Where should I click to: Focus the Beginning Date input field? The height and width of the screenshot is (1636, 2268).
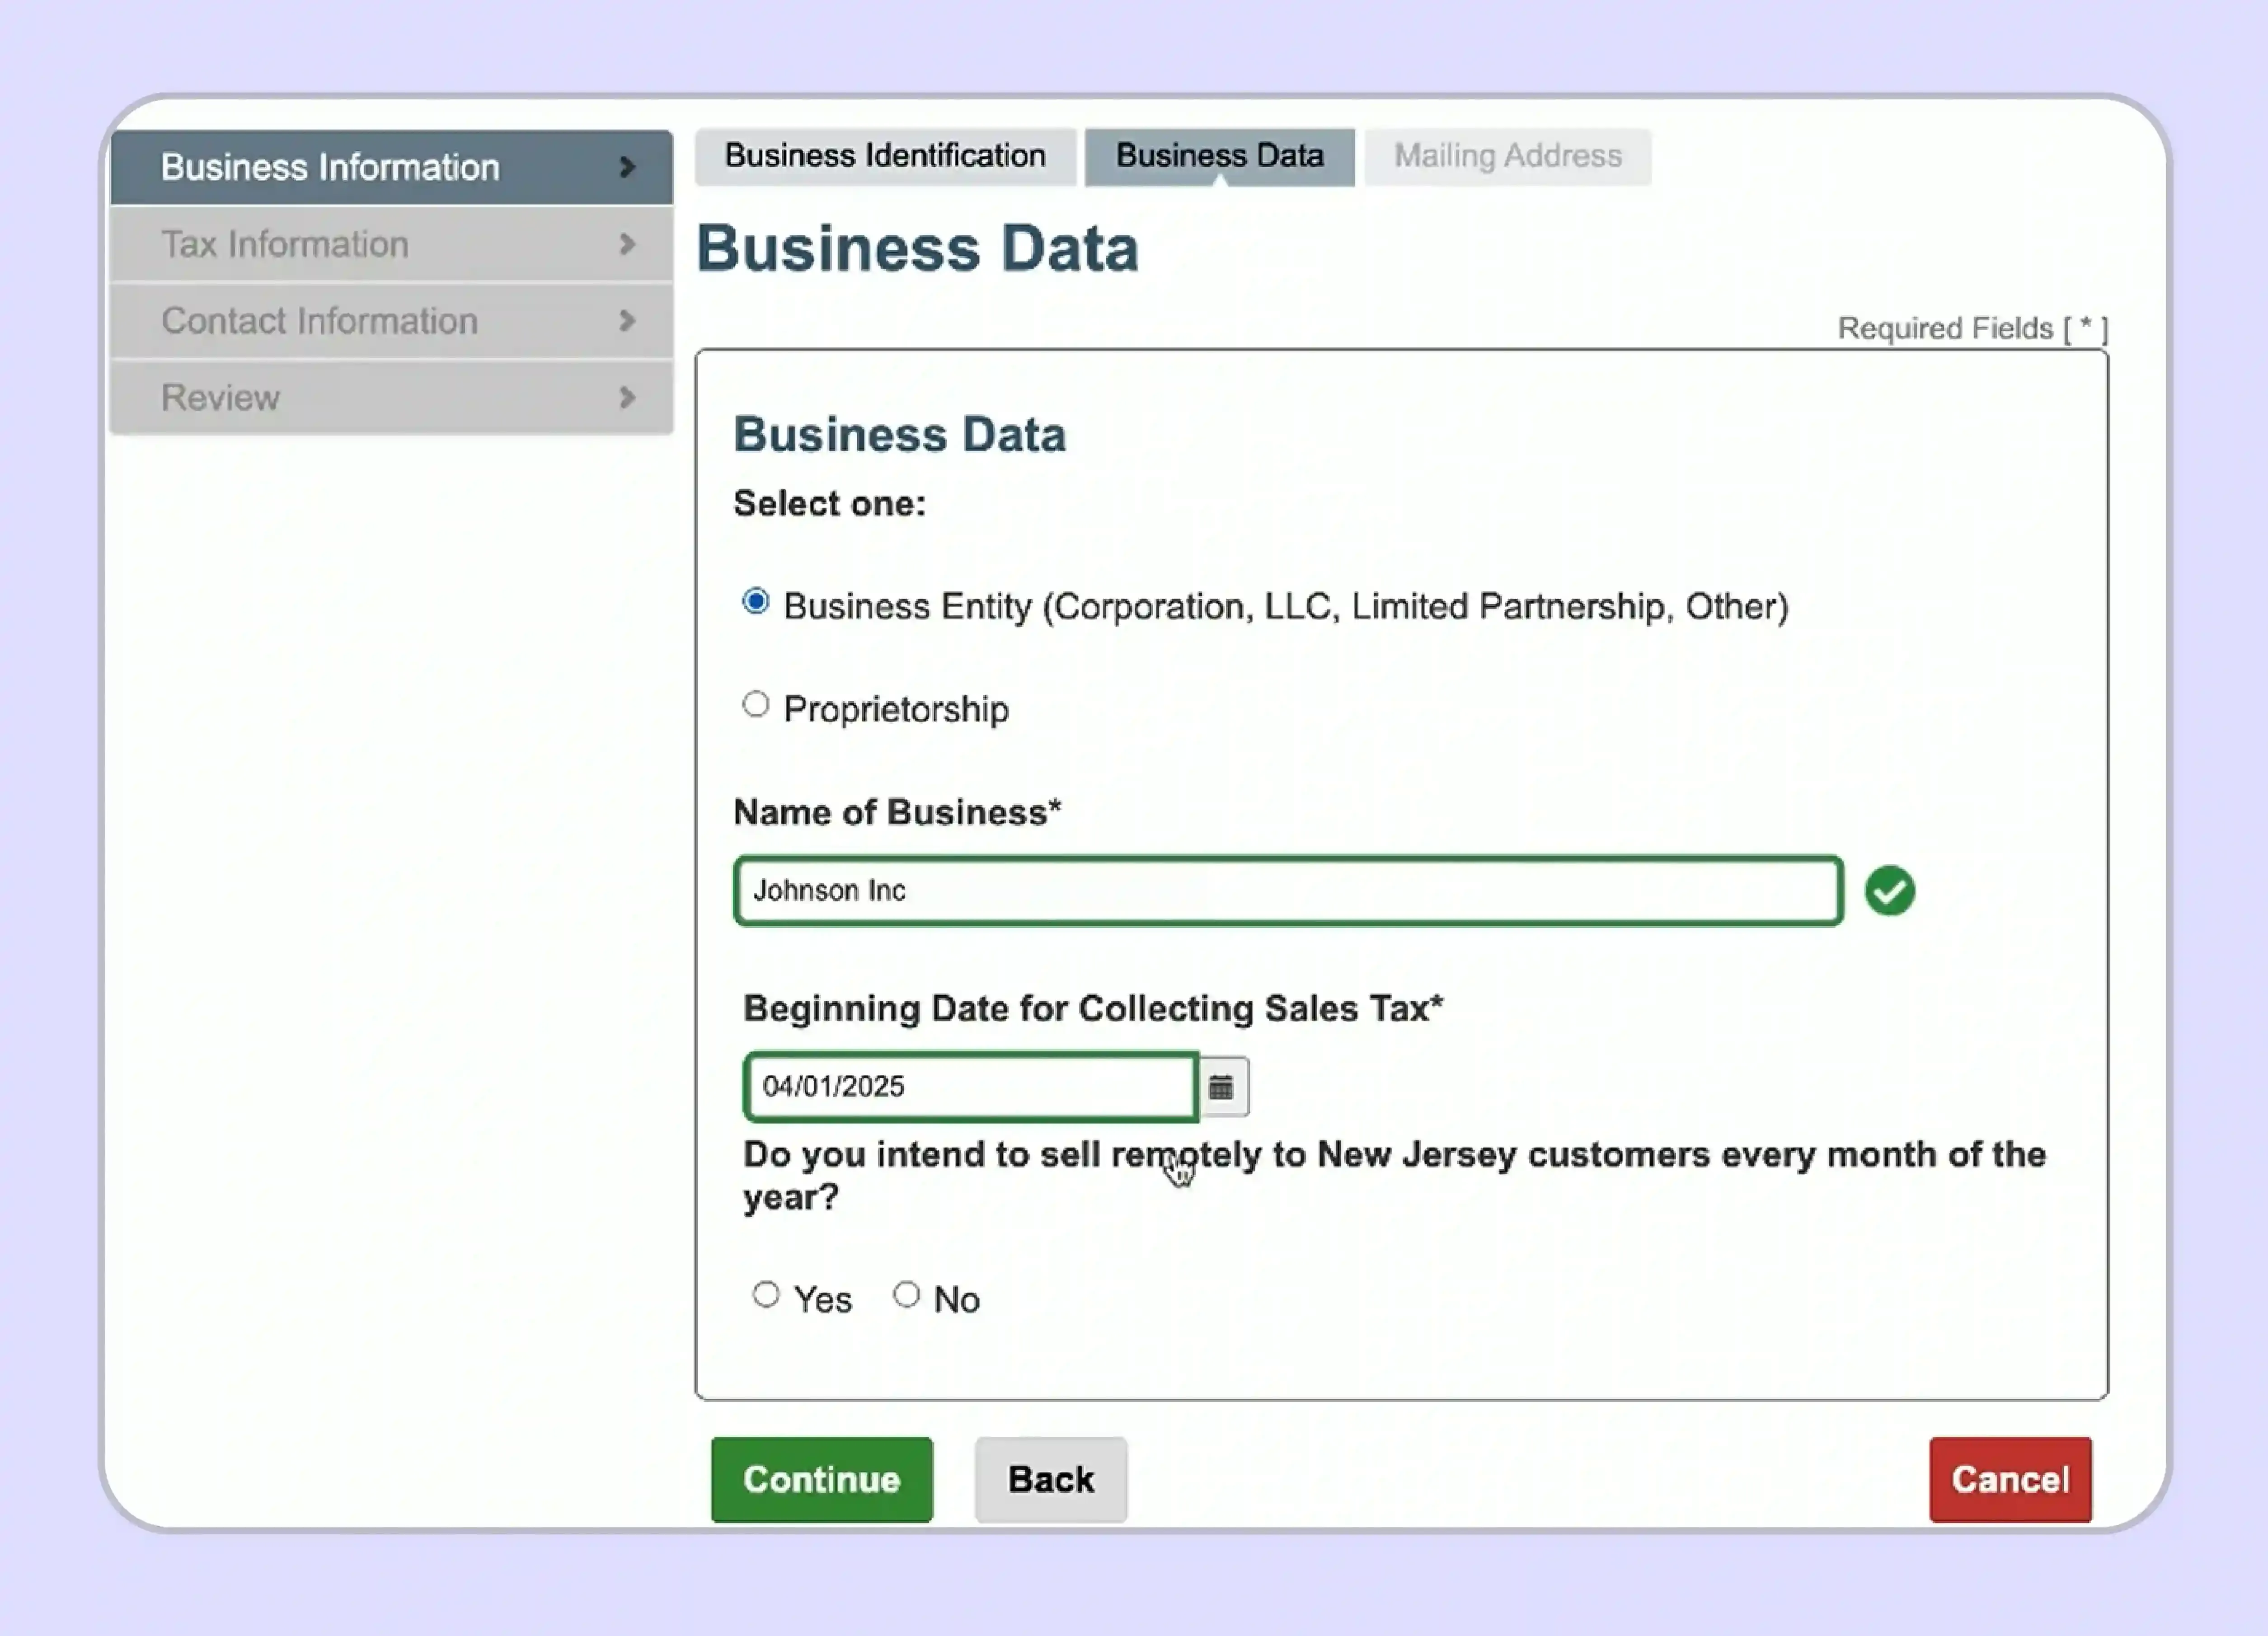(x=970, y=1087)
